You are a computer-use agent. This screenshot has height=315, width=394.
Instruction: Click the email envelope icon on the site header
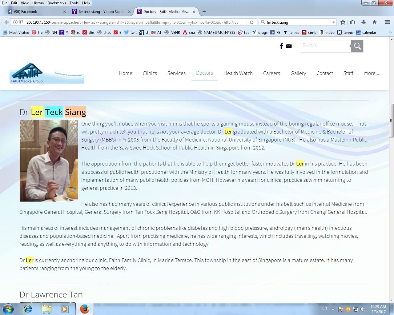[x=289, y=46]
